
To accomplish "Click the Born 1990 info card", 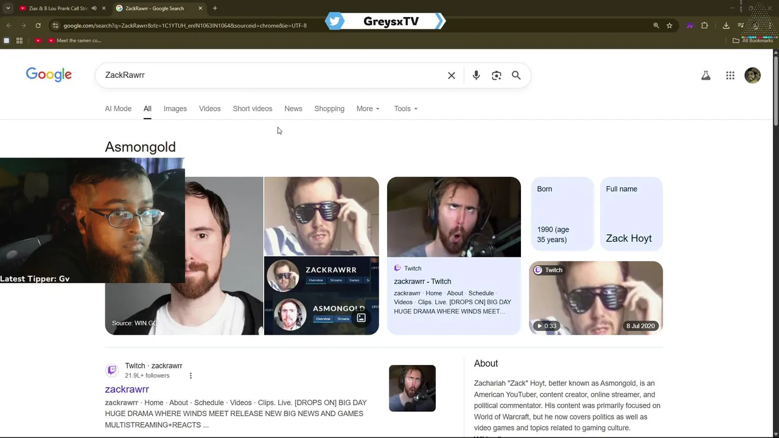I will 562,214.
